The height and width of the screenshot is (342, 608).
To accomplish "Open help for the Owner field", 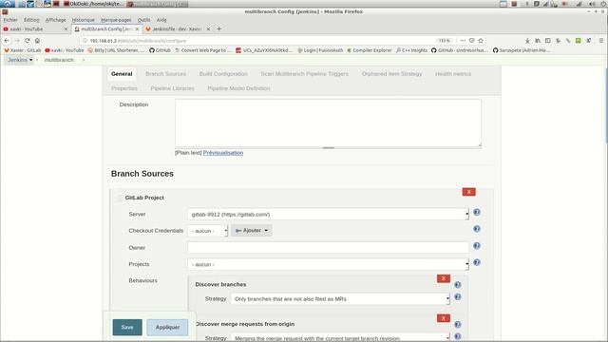I will 477,246.
